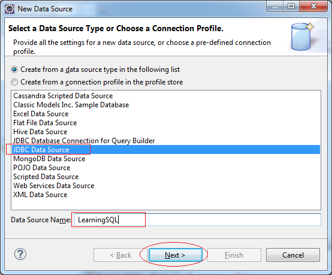Screen dimensions: 332x275
Task: Click the Next button
Action: pyautogui.click(x=176, y=255)
